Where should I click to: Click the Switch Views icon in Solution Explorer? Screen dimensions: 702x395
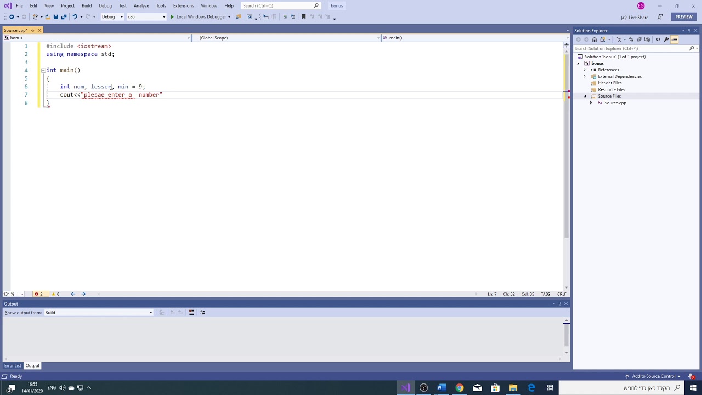click(603, 39)
